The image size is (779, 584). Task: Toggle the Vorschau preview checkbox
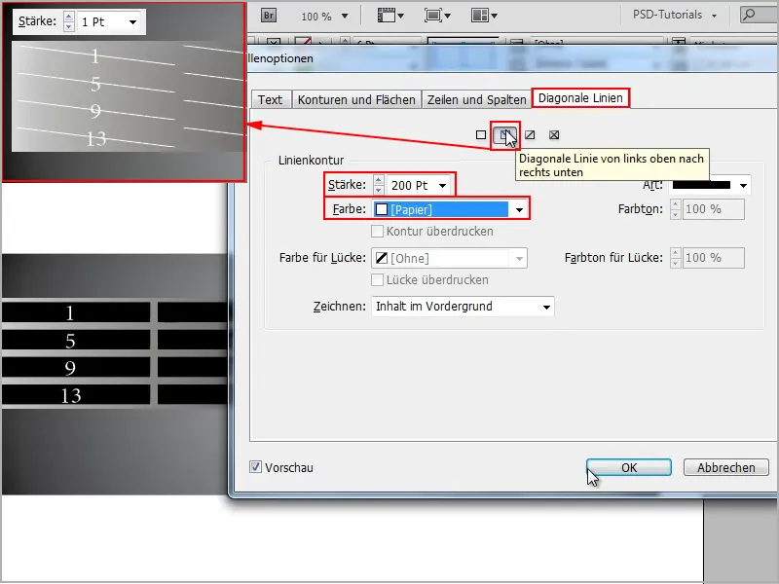[255, 467]
